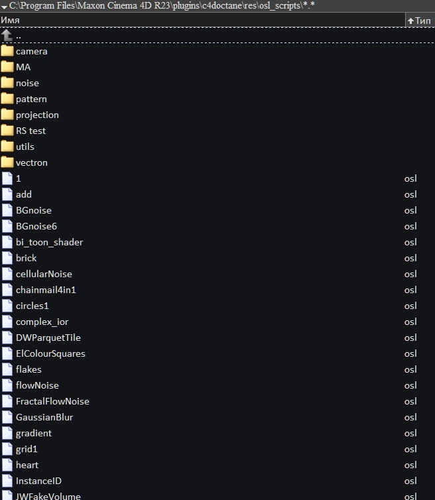Select the folder name vectron
Viewport: 435px width, 500px height.
(32, 163)
